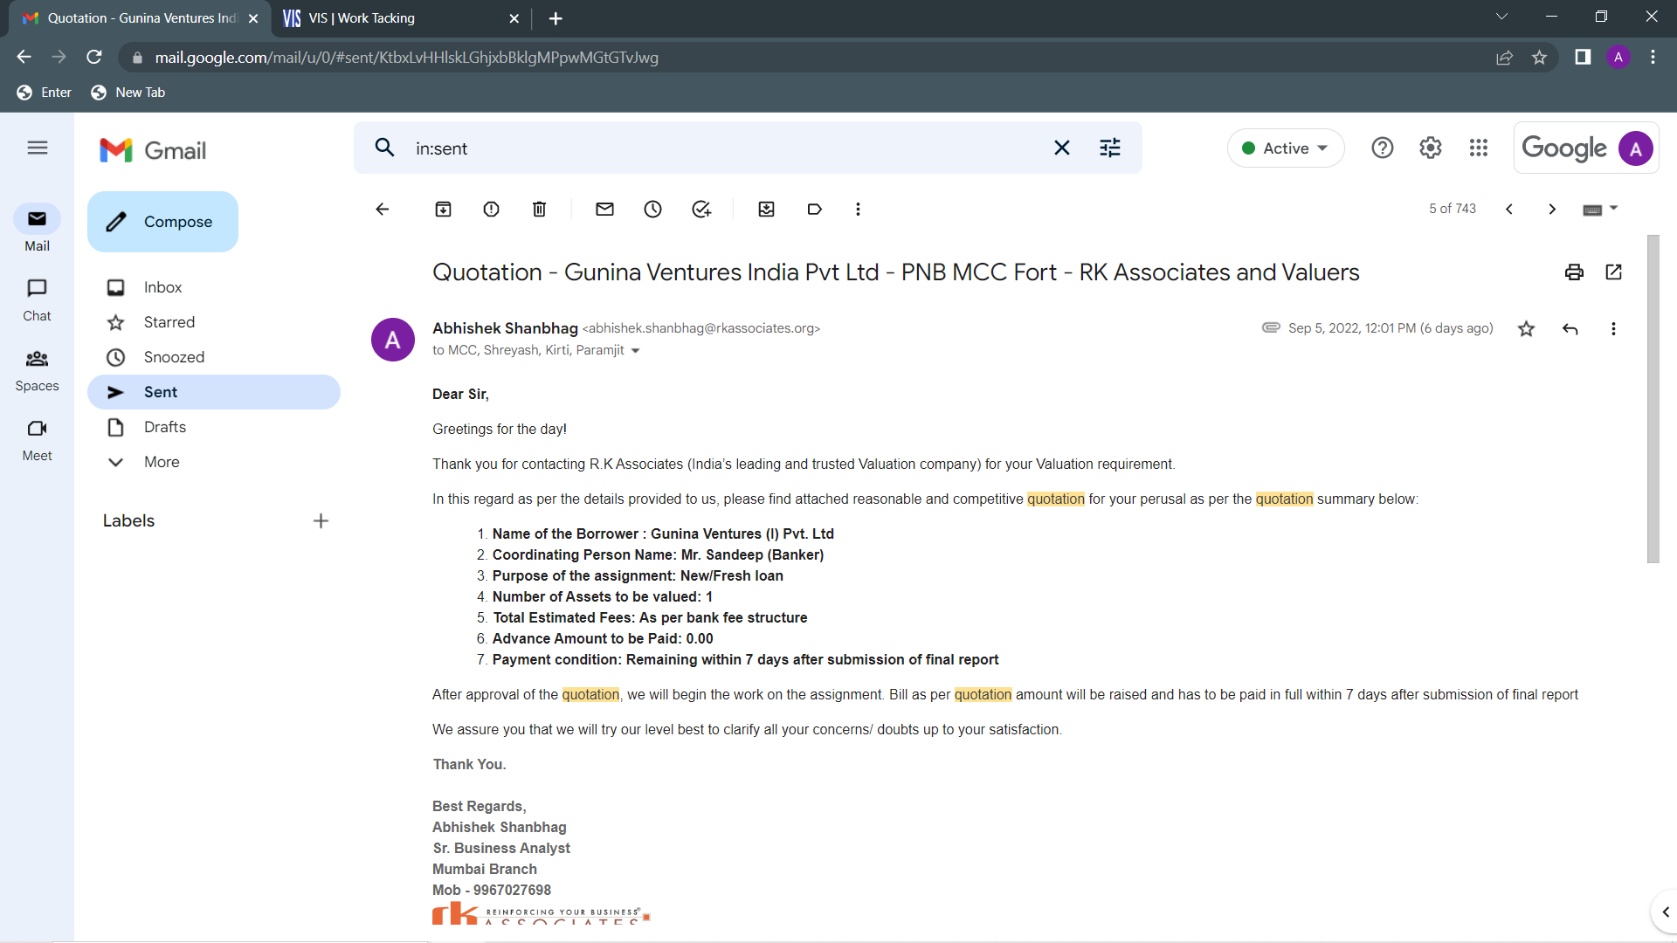
Task: Print the entire conversation
Action: pos(1574,272)
